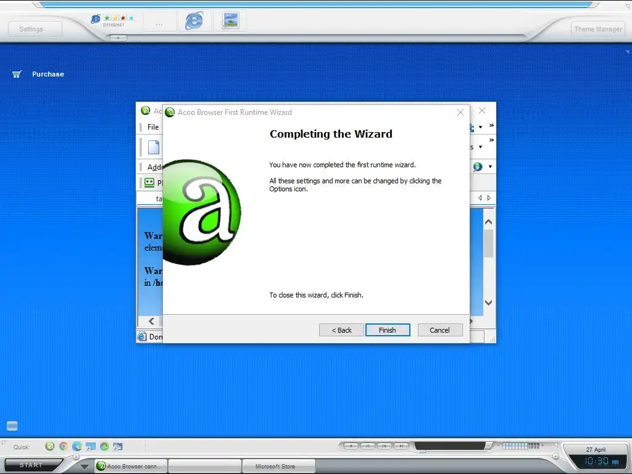Open the dropdown arrow beside the menu bar icon
The height and width of the screenshot is (474, 632).
pos(480,127)
